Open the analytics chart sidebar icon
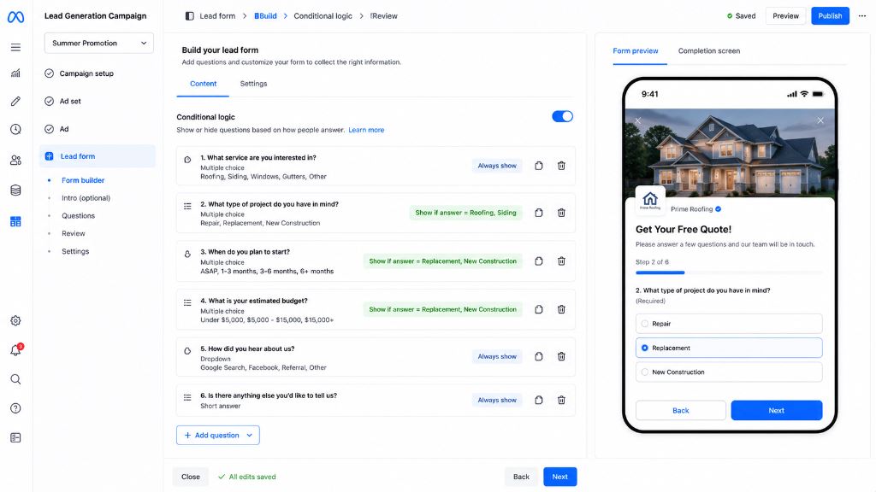The height and width of the screenshot is (492, 876). point(15,73)
